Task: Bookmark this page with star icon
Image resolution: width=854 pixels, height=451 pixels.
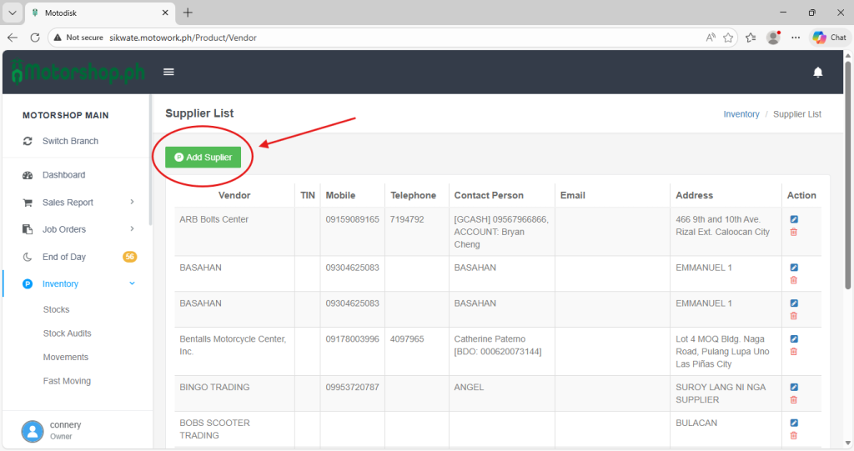Action: (x=728, y=38)
